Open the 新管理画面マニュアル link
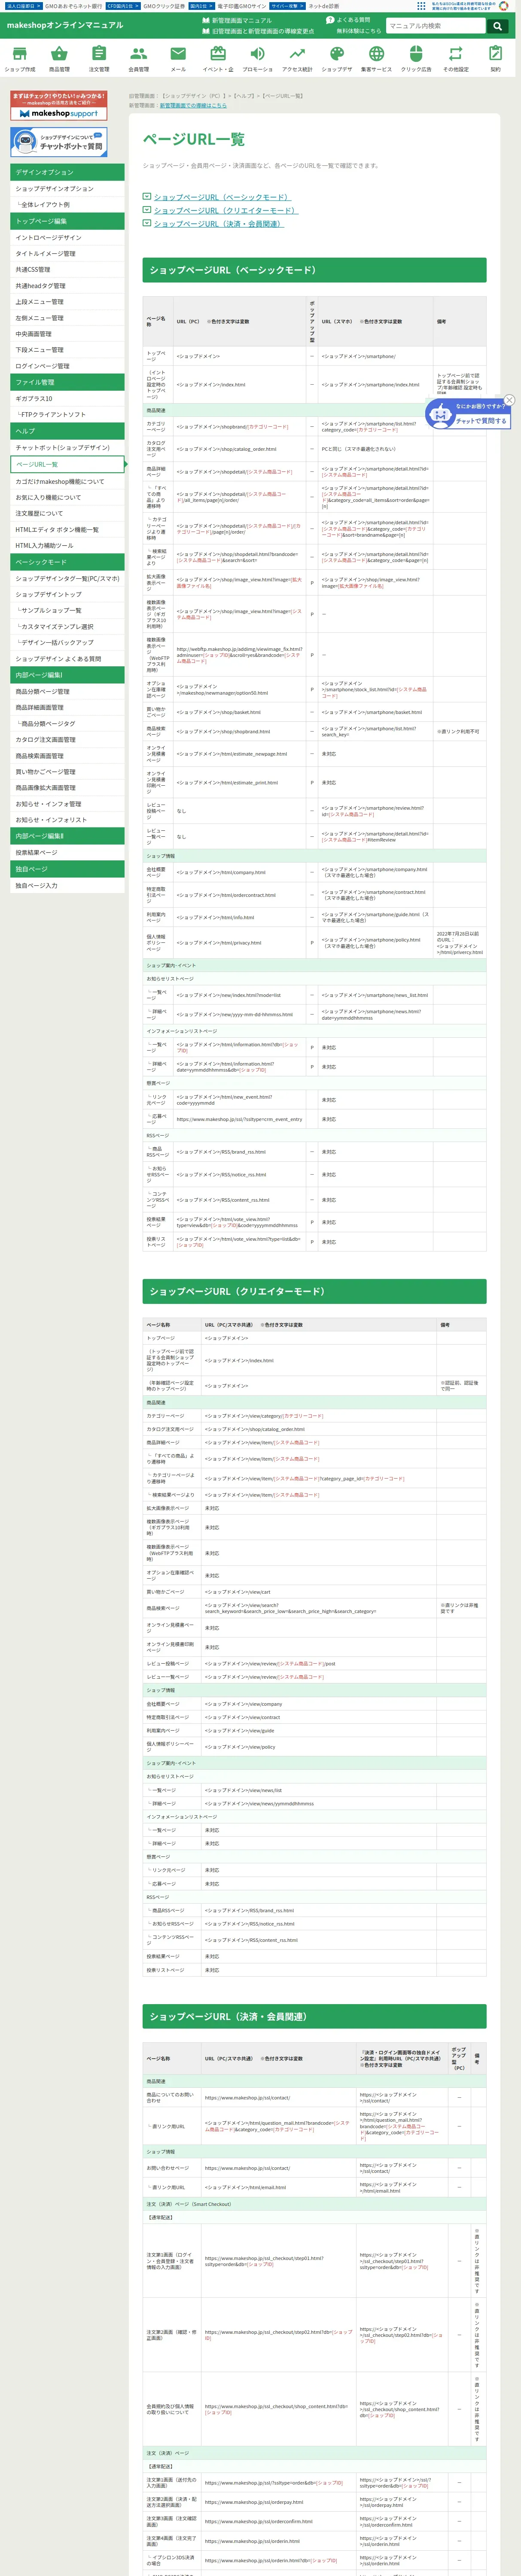Image resolution: width=521 pixels, height=2576 pixels. [237, 20]
